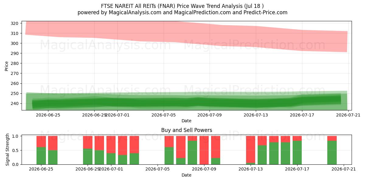Click the red sell bar for 2026-06-26
This screenshot has width=365, height=182.
pyautogui.click(x=53, y=143)
